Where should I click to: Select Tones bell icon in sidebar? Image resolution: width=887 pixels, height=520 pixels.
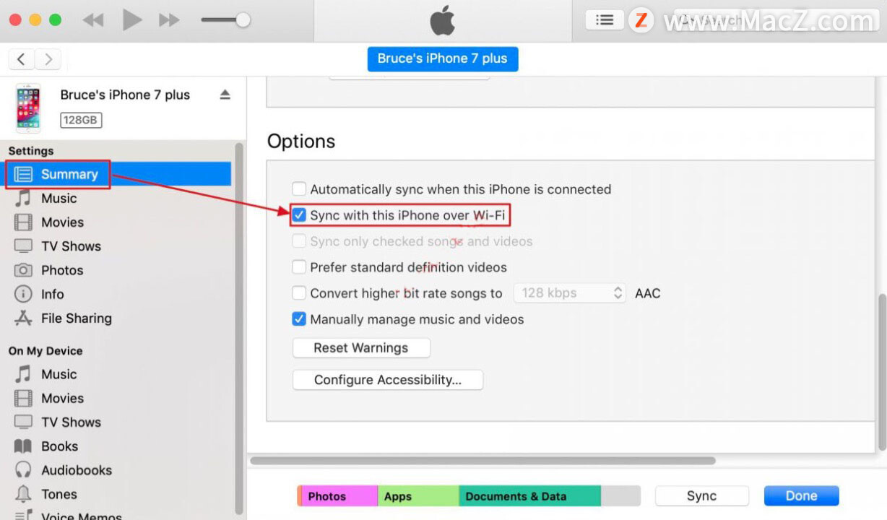point(23,494)
